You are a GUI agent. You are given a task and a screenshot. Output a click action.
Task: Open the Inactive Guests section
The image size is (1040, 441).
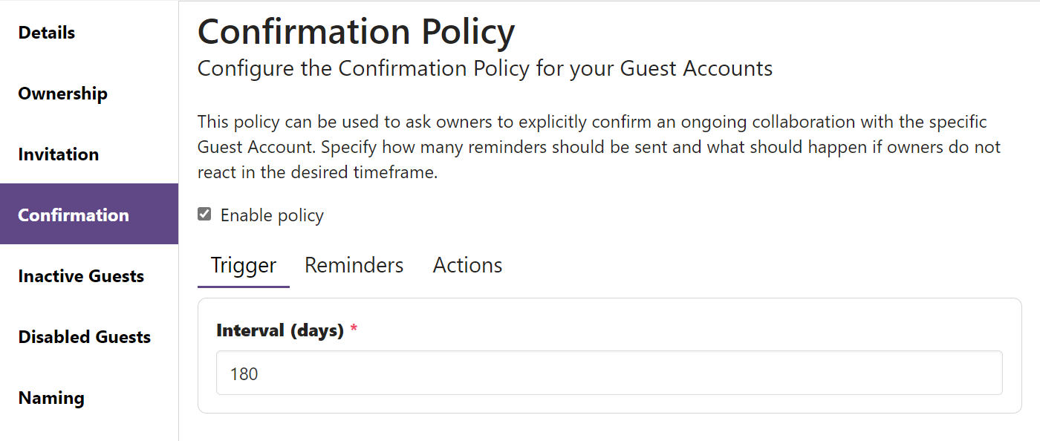pyautogui.click(x=80, y=275)
